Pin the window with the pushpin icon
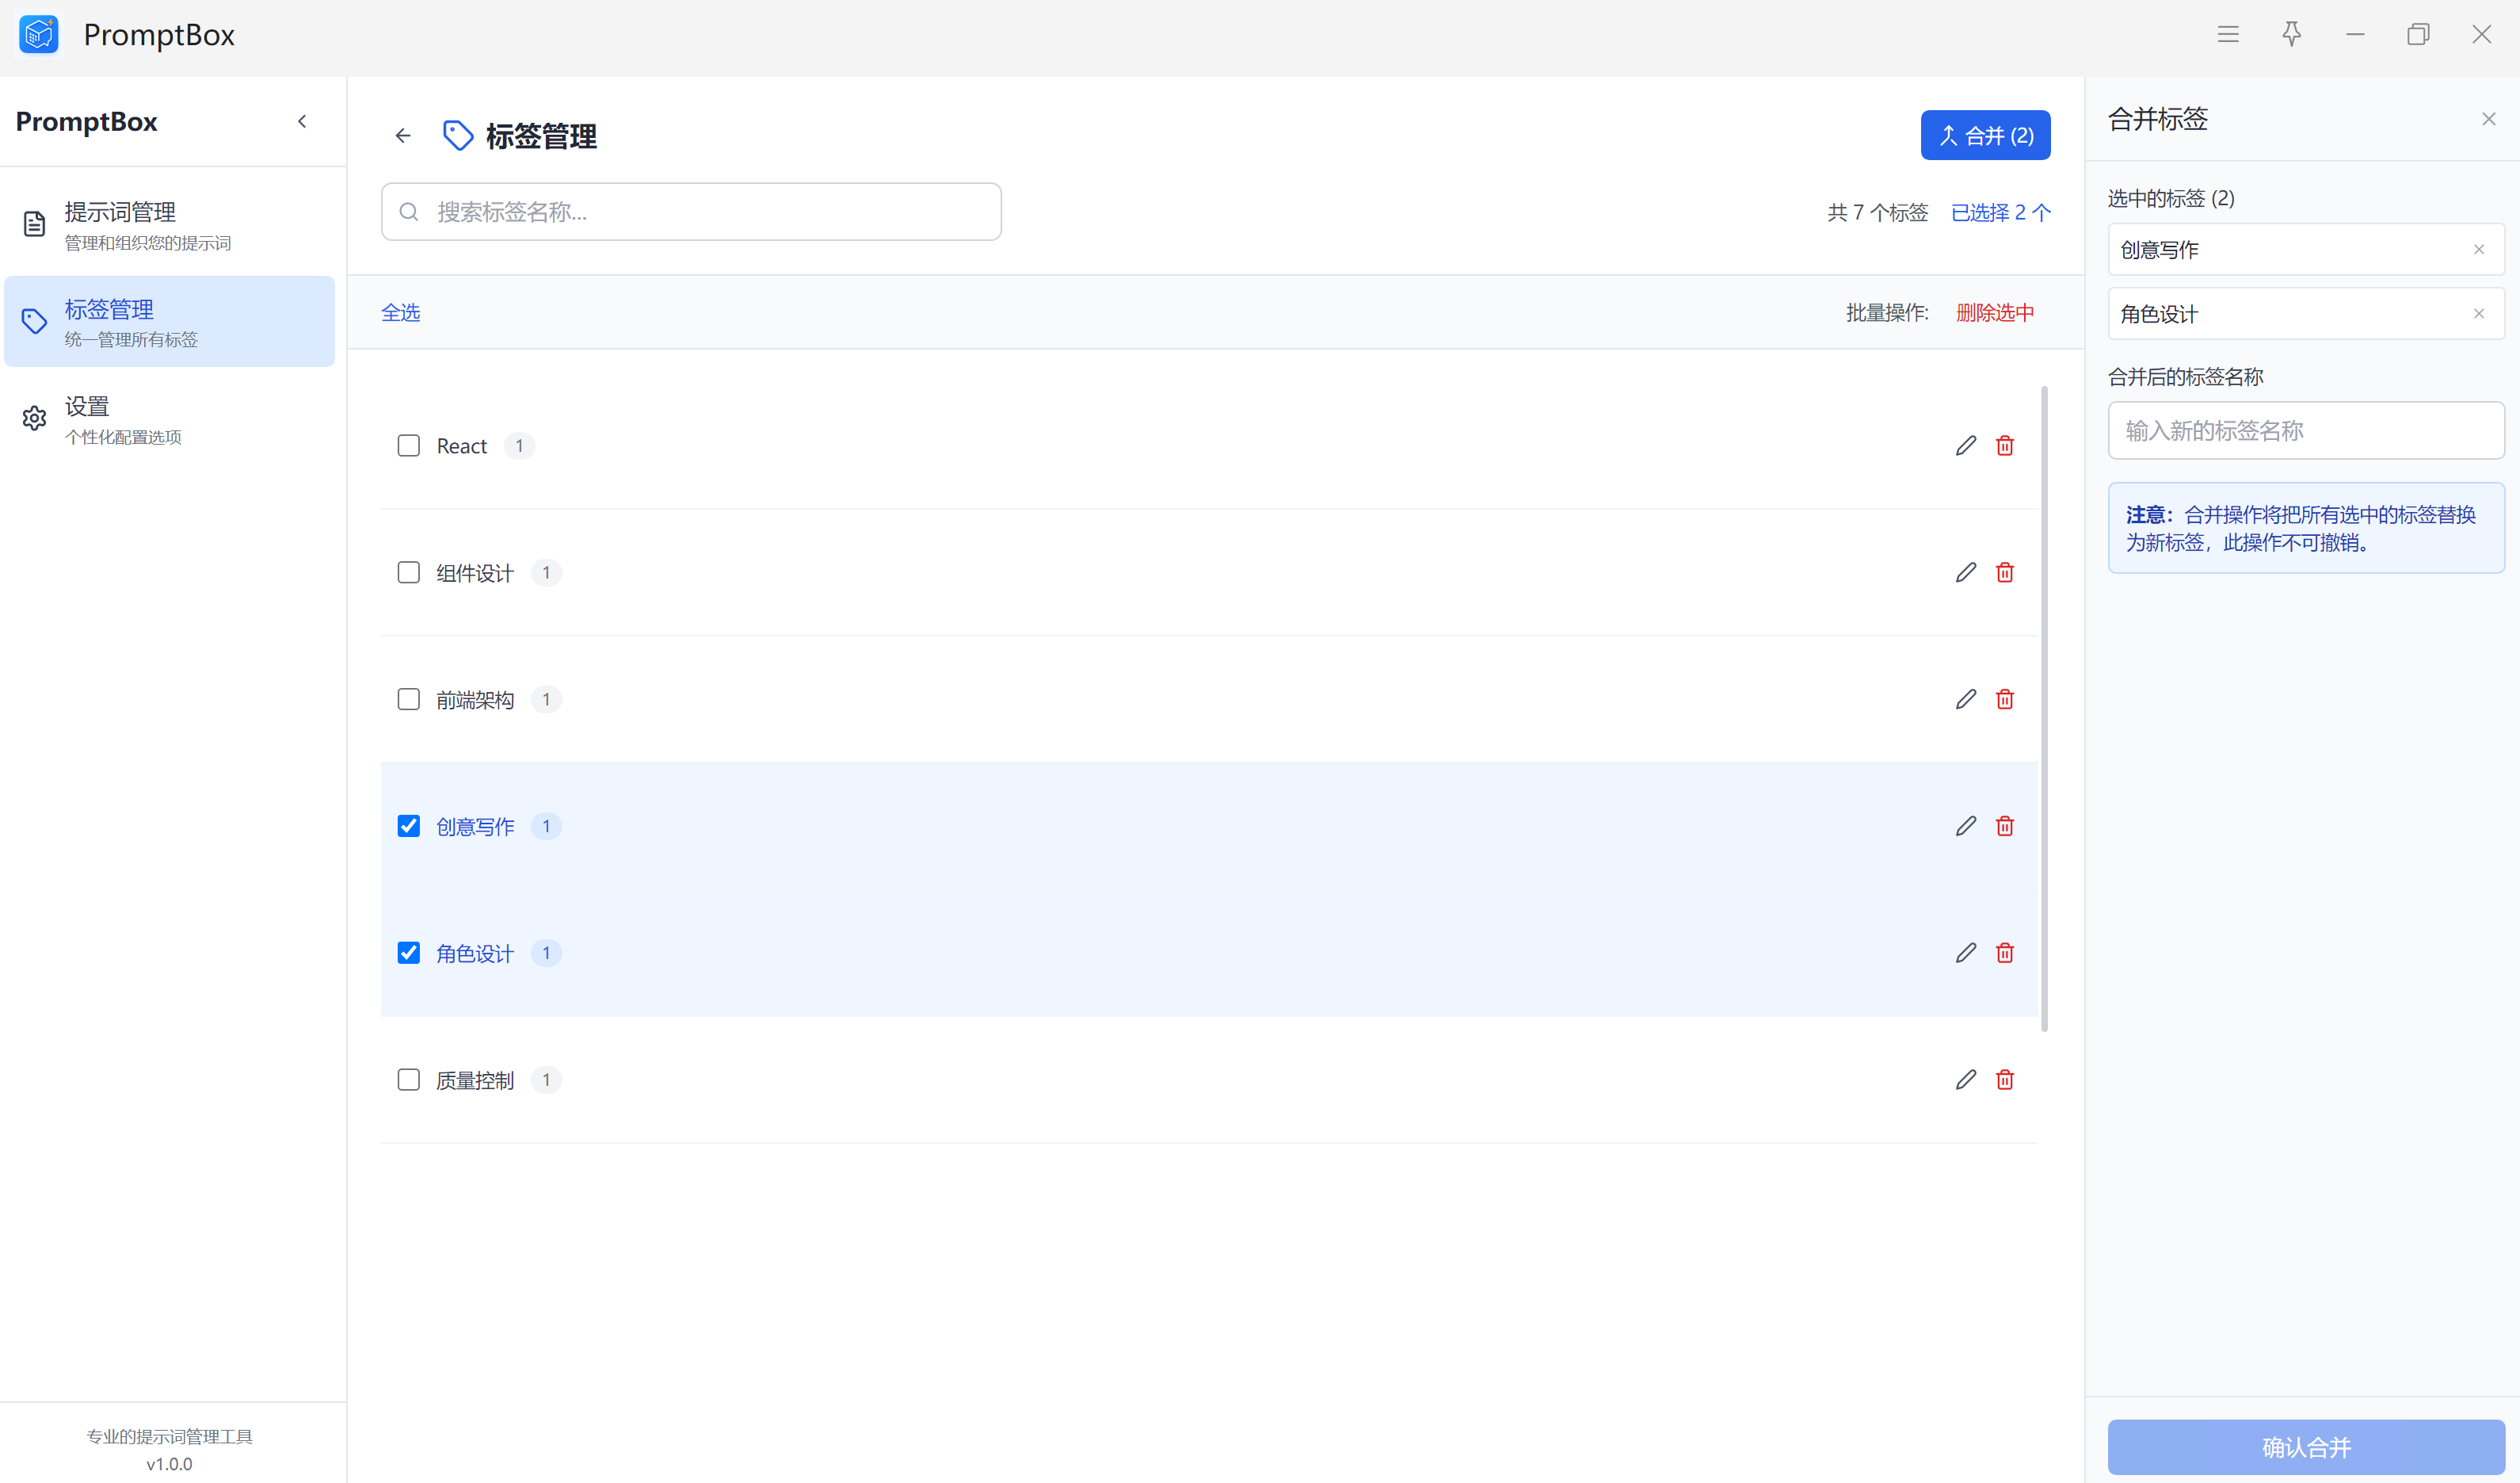The width and height of the screenshot is (2520, 1483). coord(2291,34)
